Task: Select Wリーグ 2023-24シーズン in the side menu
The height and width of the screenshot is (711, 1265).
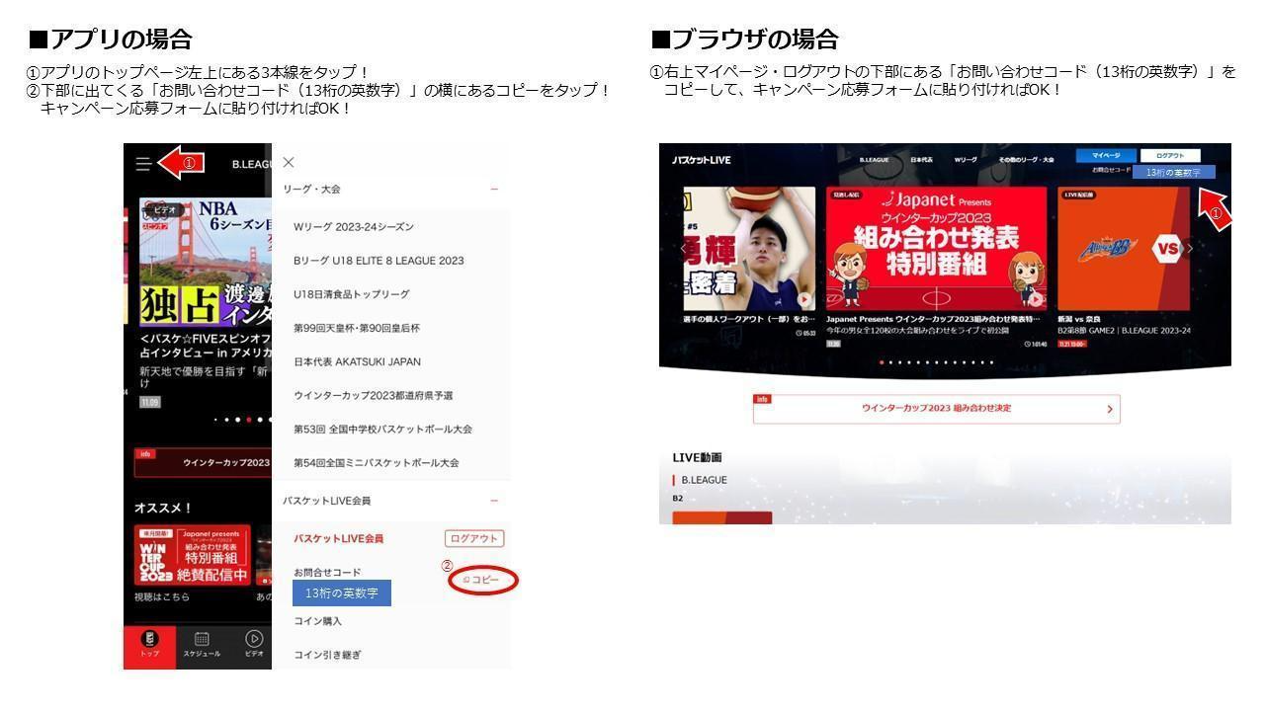Action: pos(354,227)
